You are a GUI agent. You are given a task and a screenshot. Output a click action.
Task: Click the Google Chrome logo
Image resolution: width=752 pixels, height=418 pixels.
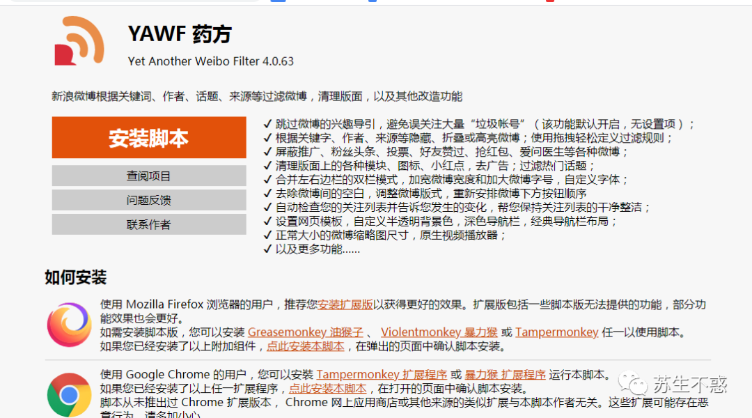pos(69,395)
